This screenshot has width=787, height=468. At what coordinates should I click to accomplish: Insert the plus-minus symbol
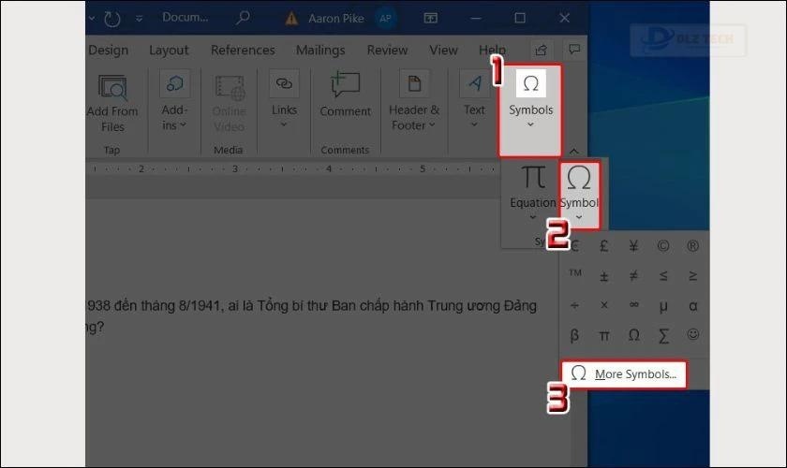[x=603, y=276]
